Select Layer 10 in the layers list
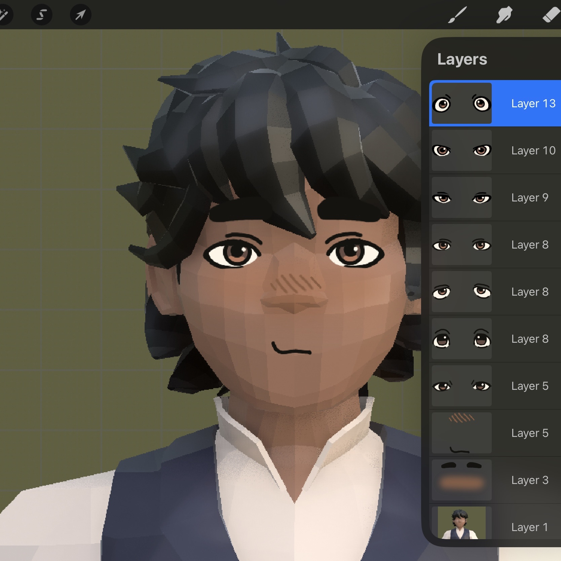 [x=495, y=150]
